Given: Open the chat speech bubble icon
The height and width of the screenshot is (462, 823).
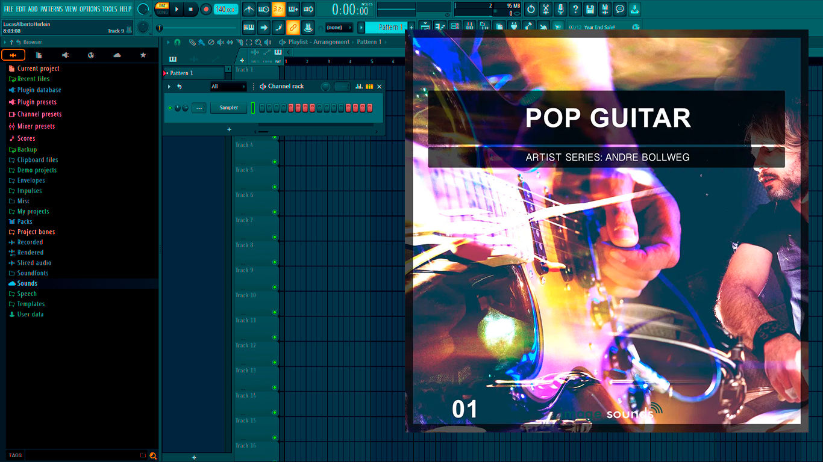Looking at the screenshot, I should pyautogui.click(x=619, y=9).
